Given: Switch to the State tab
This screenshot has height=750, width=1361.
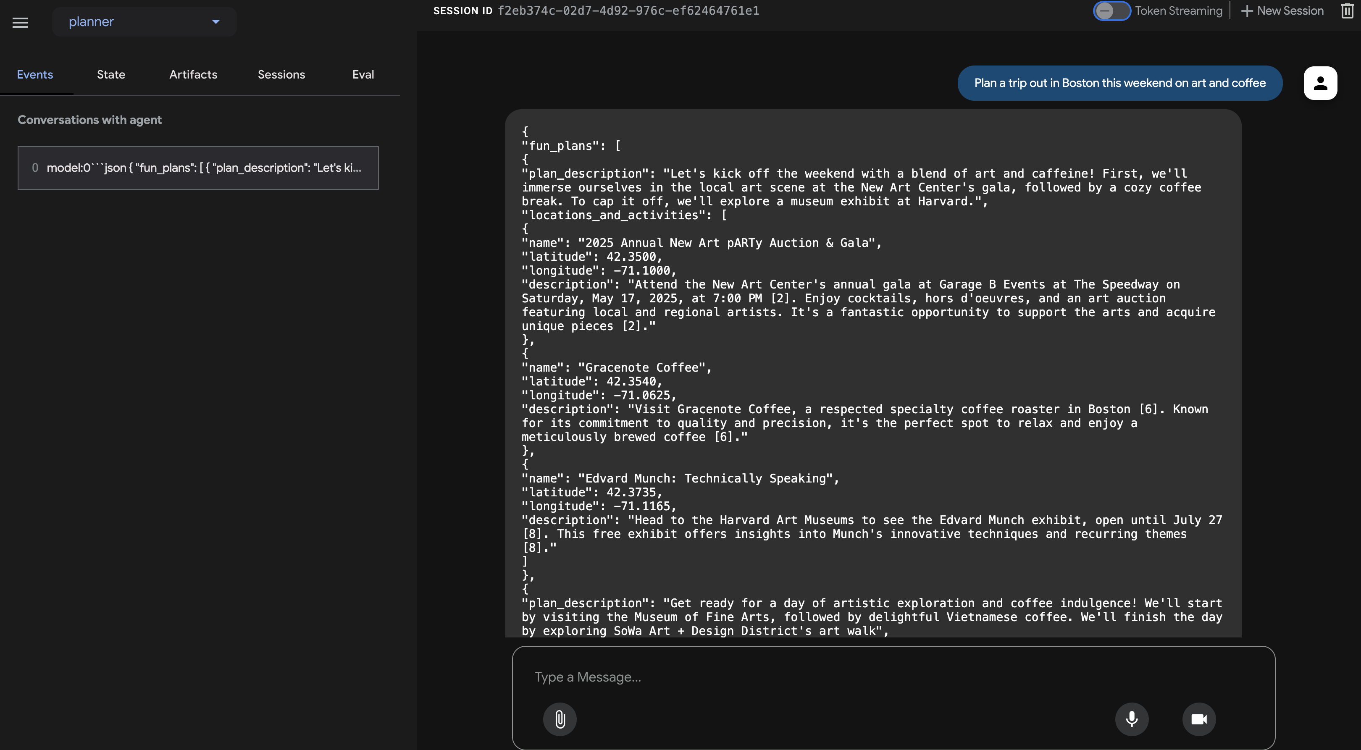Looking at the screenshot, I should (111, 74).
